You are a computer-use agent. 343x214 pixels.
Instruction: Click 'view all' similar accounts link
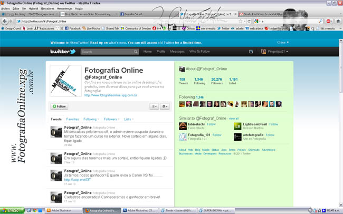[234, 119]
